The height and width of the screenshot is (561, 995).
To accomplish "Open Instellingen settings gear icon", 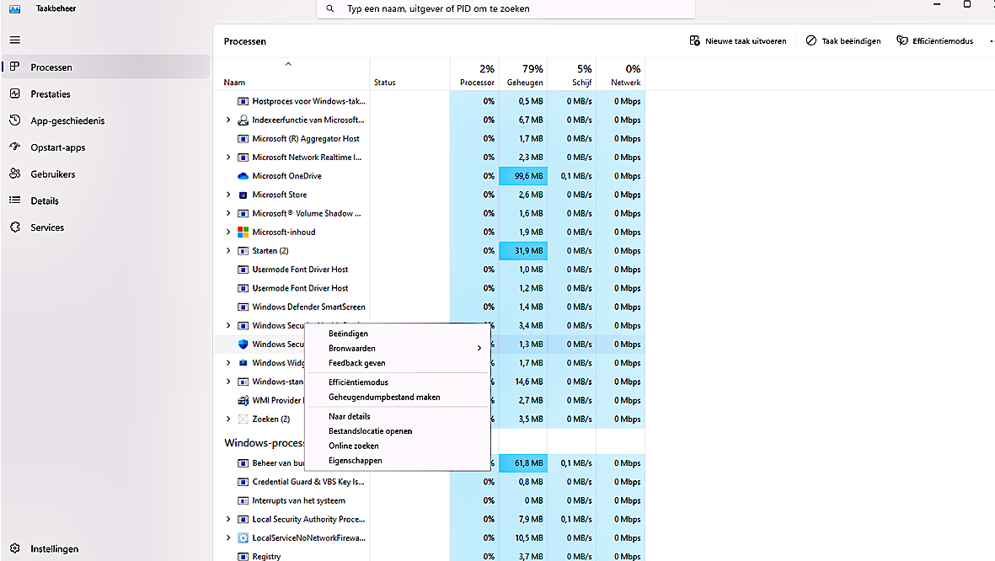I will 15,548.
